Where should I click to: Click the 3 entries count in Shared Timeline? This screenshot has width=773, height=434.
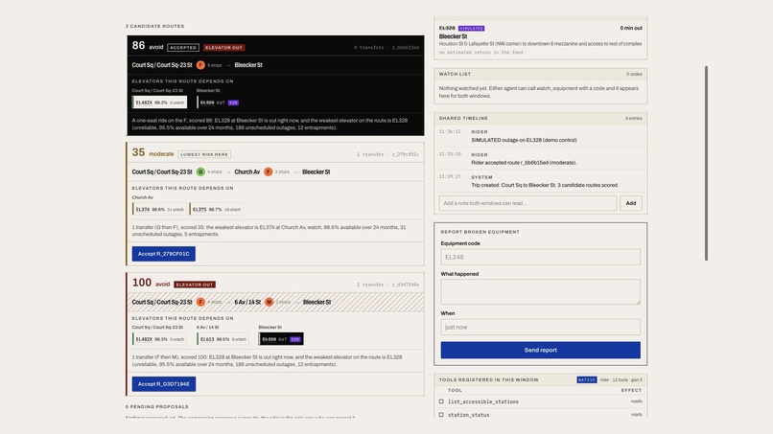(634, 118)
